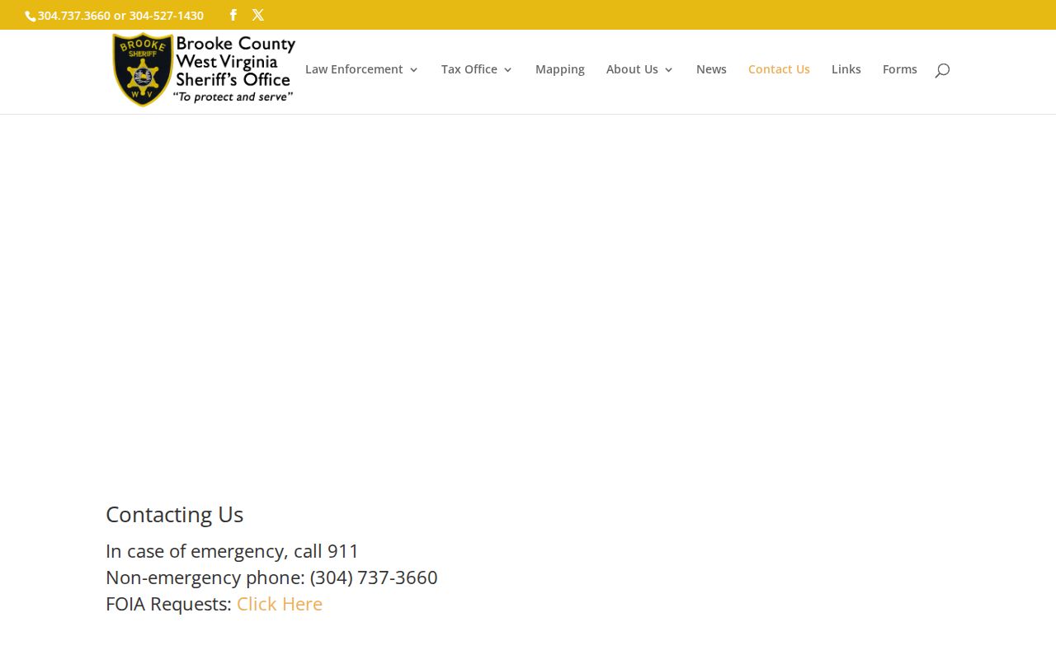The image size is (1056, 660).
Task: Click the phone handset icon in top bar
Action: 31,16
